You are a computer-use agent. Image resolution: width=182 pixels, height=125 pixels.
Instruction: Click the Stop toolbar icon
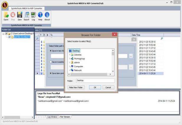pos(13,16)
